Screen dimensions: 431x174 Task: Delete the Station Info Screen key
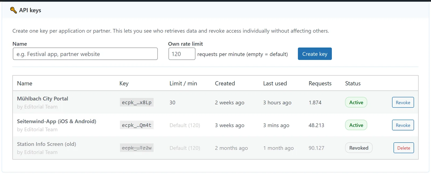coord(404,148)
